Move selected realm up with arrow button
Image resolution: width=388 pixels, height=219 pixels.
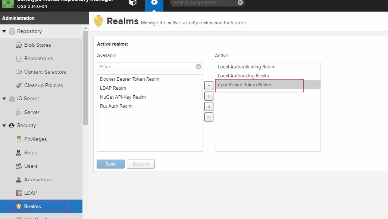[209, 86]
